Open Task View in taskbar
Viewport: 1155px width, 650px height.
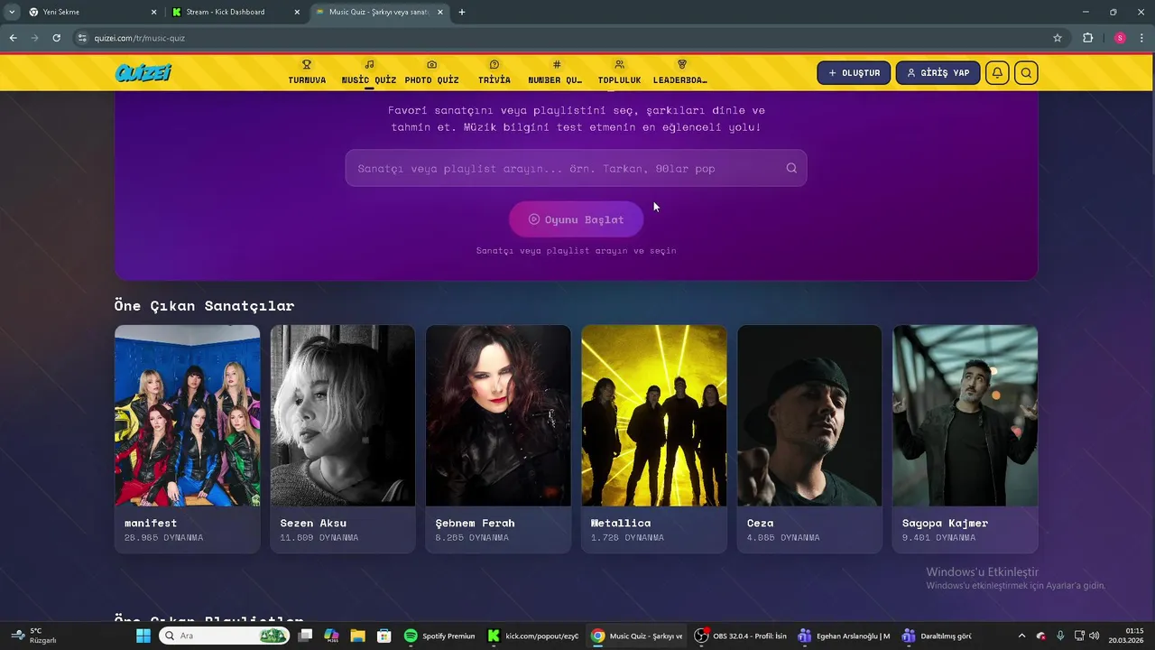coord(305,636)
